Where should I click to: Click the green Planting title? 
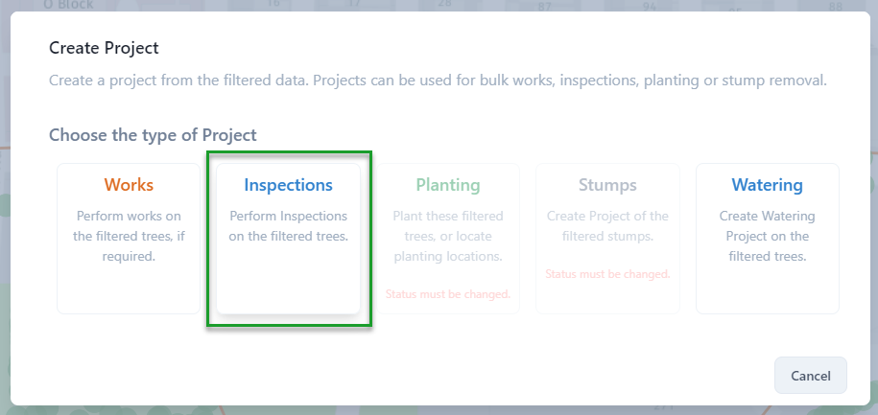tap(448, 185)
